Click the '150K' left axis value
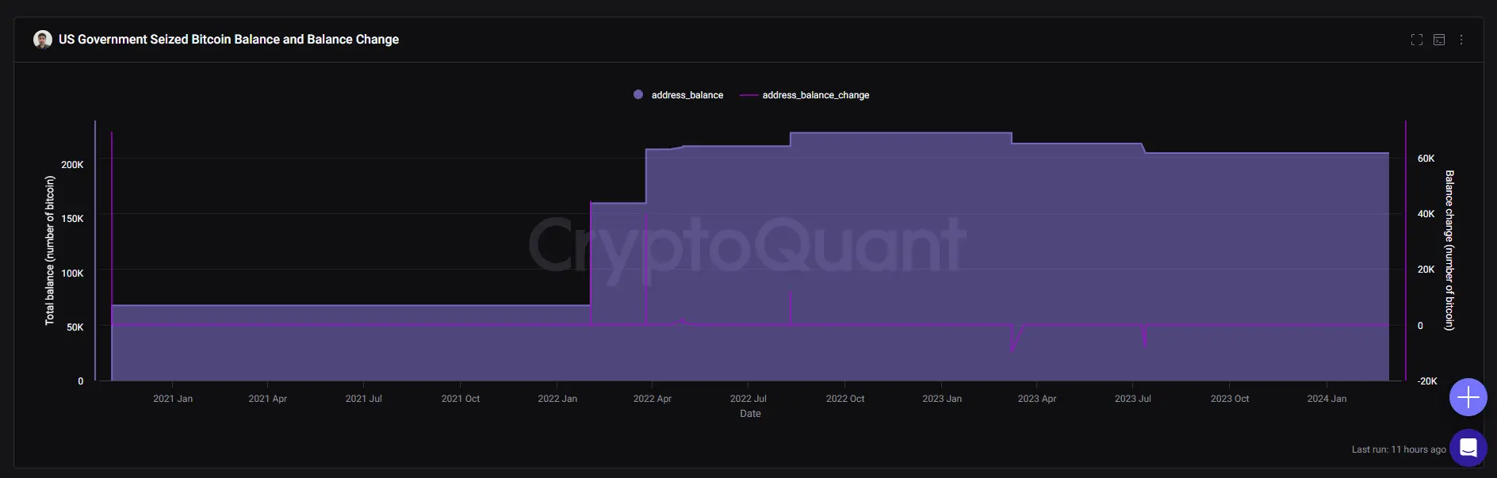Screen dimensions: 1497x478 72,219
